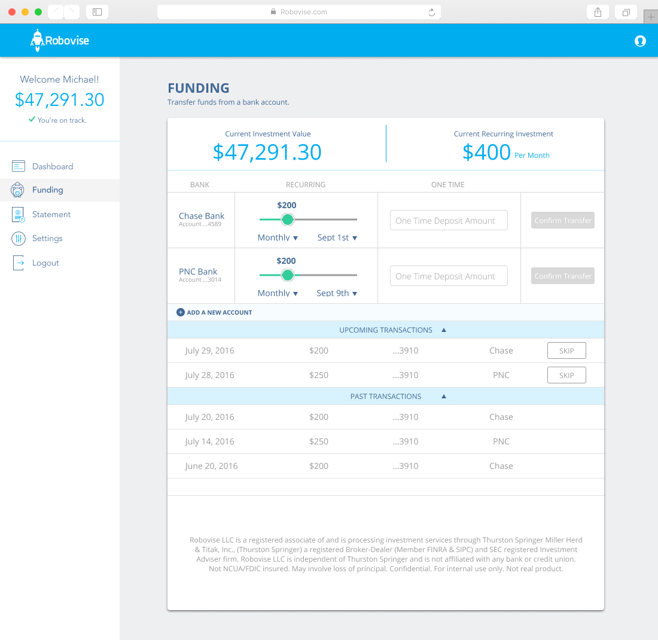Open PNC Bank Sept 9th date dropdown

337,293
